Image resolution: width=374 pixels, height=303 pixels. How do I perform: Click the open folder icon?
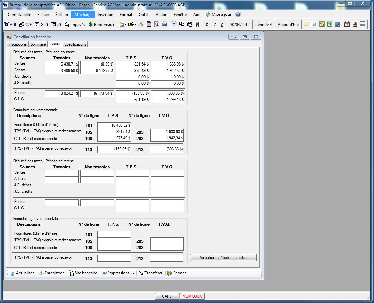click(131, 24)
